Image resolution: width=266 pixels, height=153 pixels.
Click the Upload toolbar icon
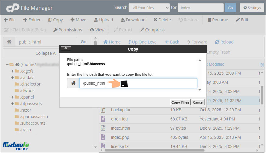[x=96, y=20]
